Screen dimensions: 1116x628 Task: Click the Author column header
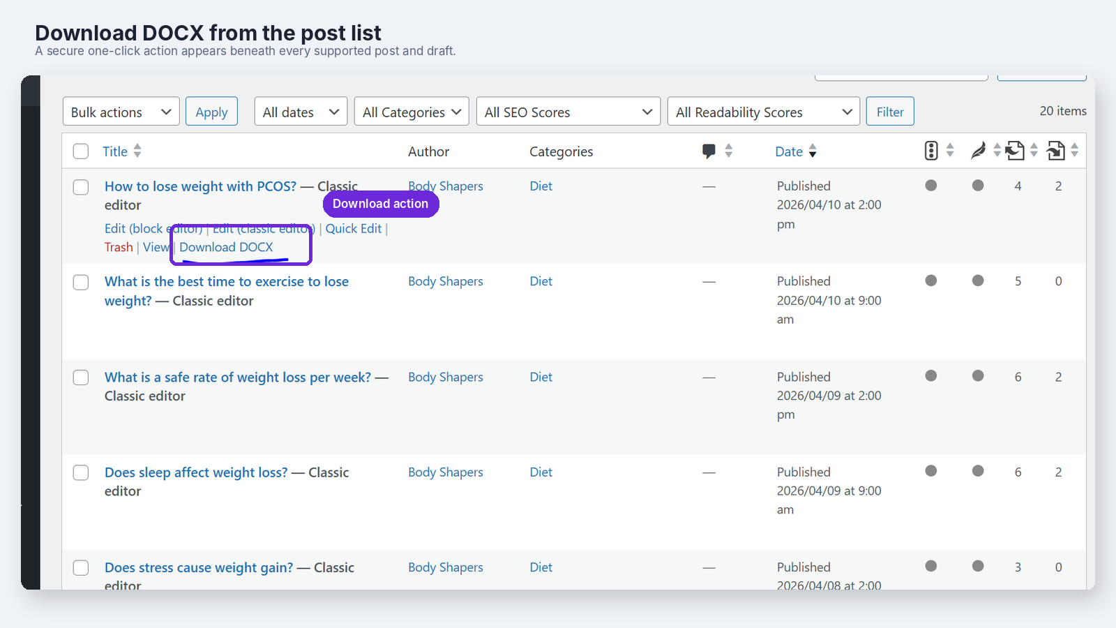tap(428, 151)
